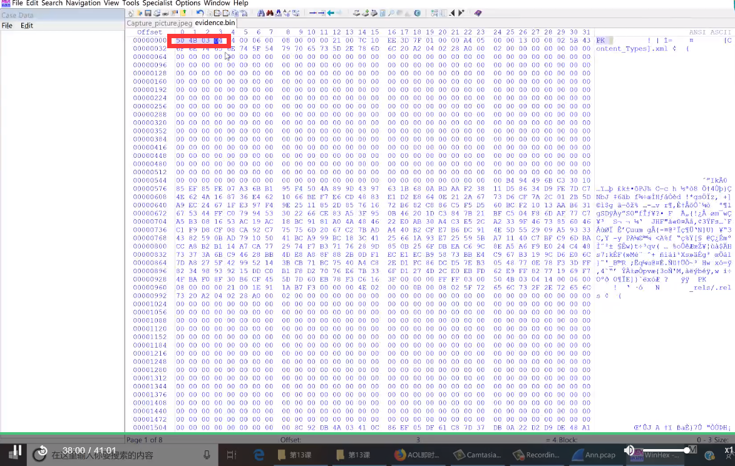Screen dimensions: 735x466
Task: Click 'Page 1 of 8' status entry
Action: point(143,440)
